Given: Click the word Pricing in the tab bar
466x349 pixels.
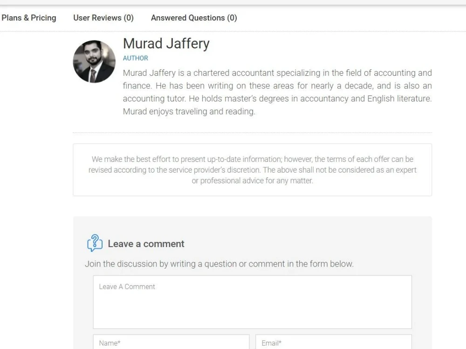Looking at the screenshot, I should [x=43, y=18].
